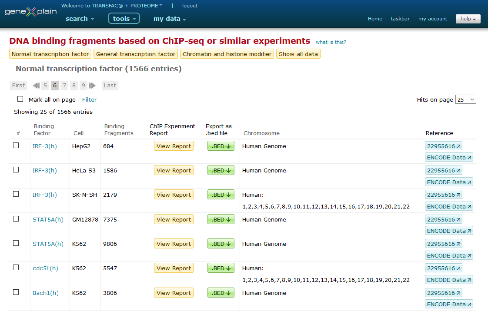488x311 pixels.
Task: Open the search menu
Action: pos(80,19)
